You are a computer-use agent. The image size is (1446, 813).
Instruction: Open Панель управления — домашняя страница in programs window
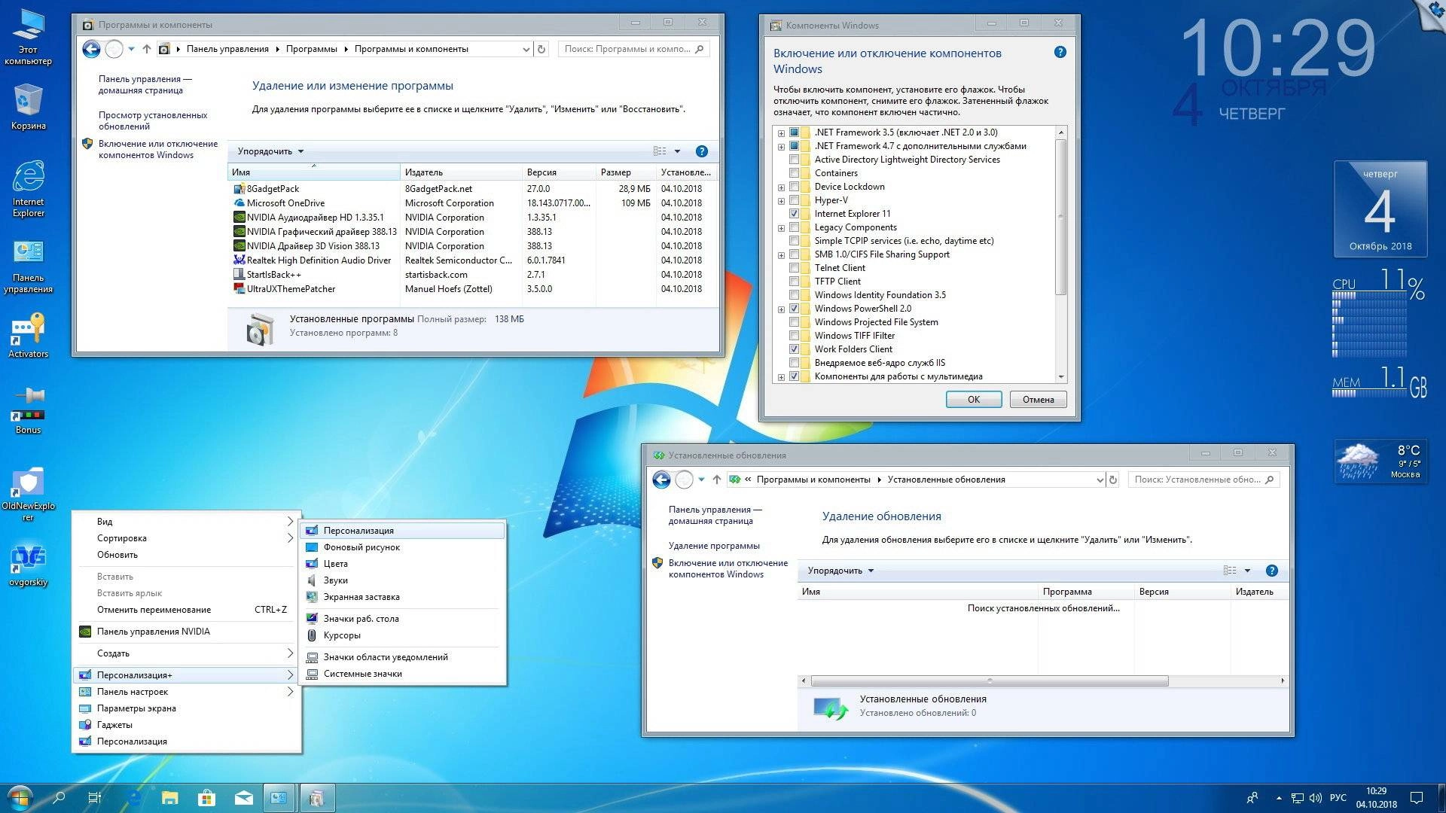(x=145, y=84)
